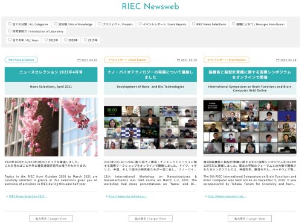Filter articles by year 2021
The width and height of the screenshot is (302, 224).
pyautogui.click(x=46, y=40)
